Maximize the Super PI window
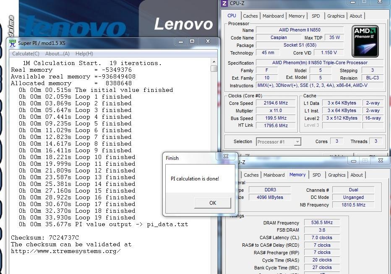 click(192, 42)
